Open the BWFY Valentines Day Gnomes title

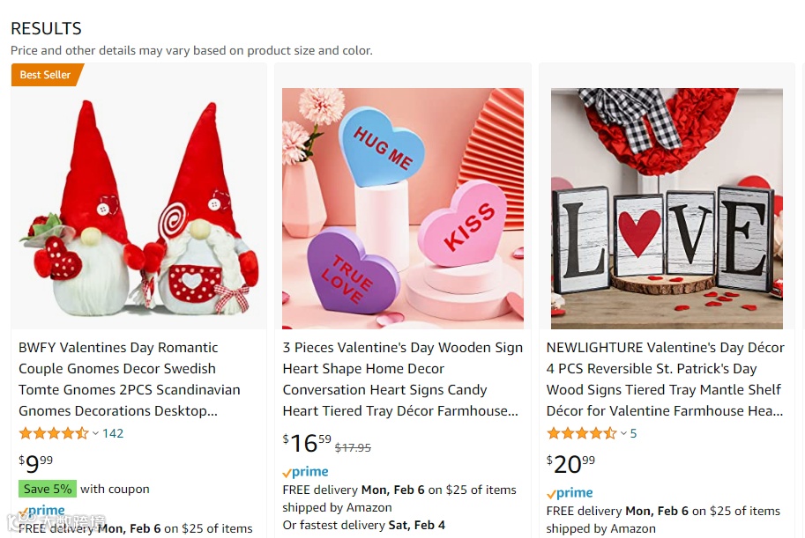(x=129, y=379)
